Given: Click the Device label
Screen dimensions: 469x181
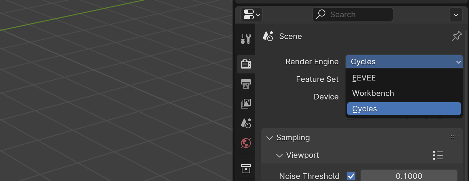Looking at the screenshot, I should (326, 97).
